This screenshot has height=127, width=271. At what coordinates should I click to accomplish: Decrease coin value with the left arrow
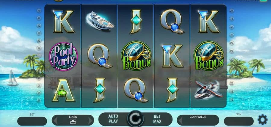tap(181, 121)
